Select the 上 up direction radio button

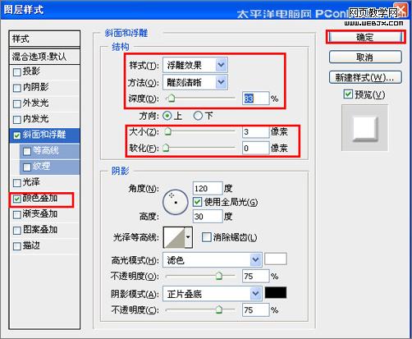point(167,116)
